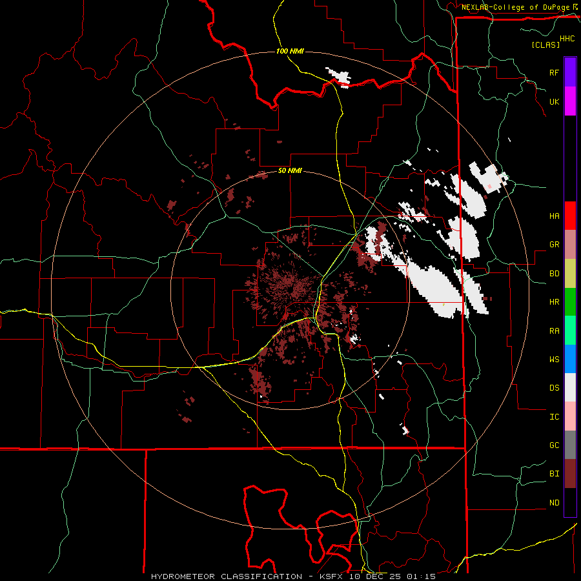This screenshot has height=581, width=581.
Task: Select the BD yellow legend block
Action: pyautogui.click(x=570, y=274)
